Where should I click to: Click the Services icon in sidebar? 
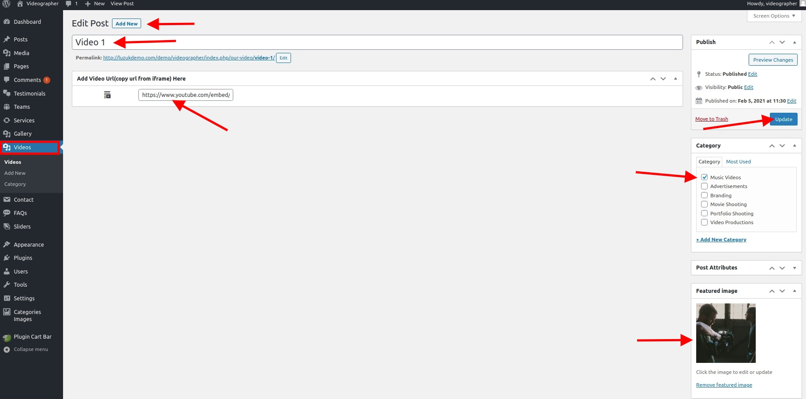[7, 120]
